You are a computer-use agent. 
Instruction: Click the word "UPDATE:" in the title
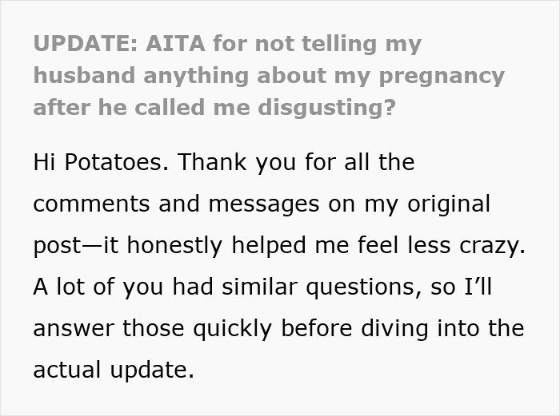click(87, 45)
